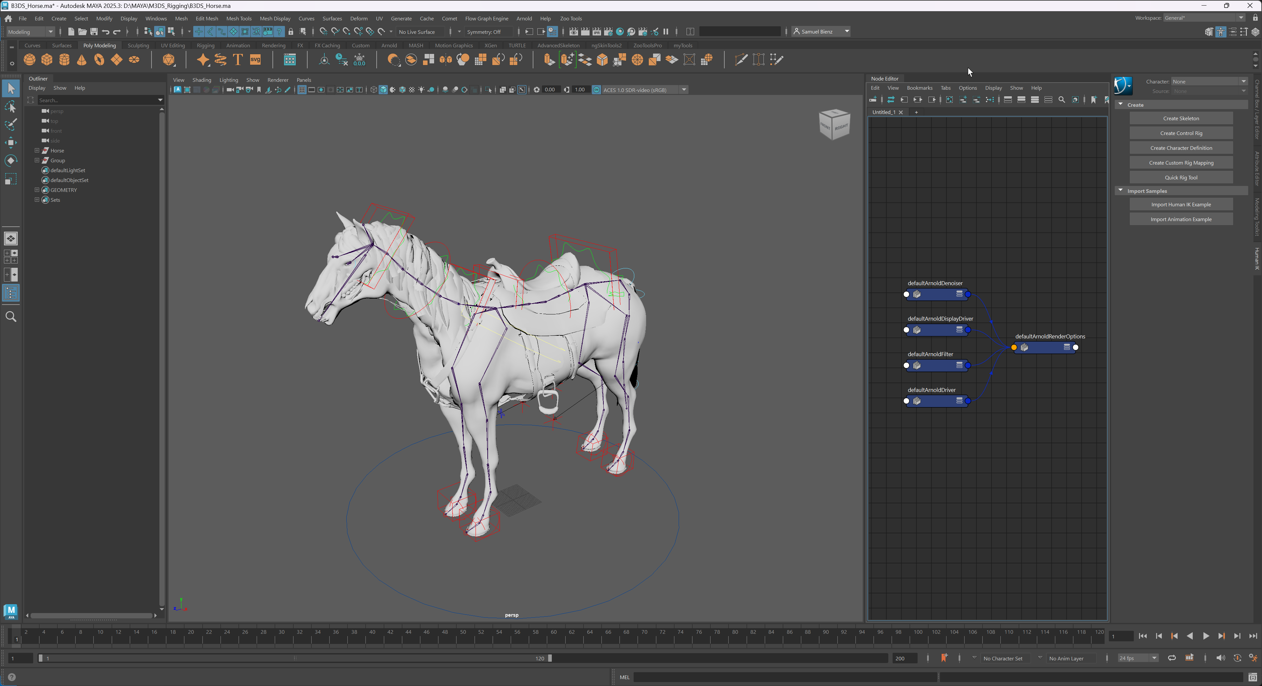This screenshot has height=686, width=1262.
Task: Select the Paint Selection tool
Action: pyautogui.click(x=11, y=125)
